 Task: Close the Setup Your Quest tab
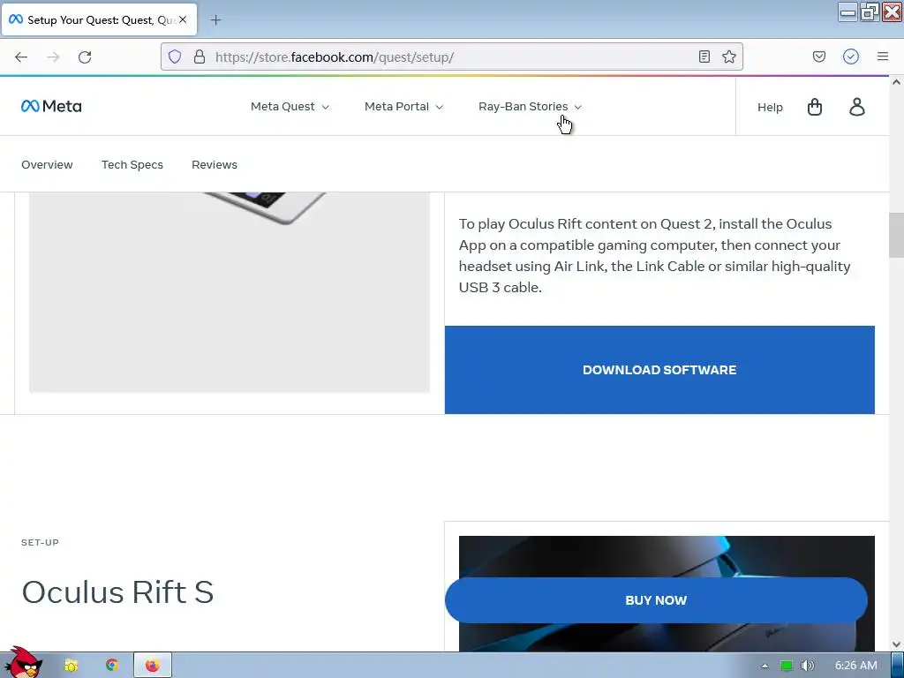(183, 19)
